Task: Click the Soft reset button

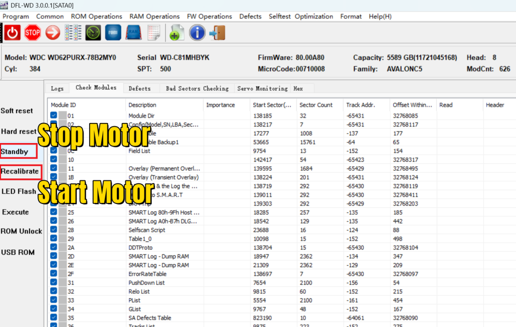Action: (17, 111)
